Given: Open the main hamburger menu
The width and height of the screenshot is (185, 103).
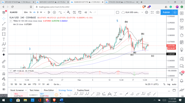Looking at the screenshot, I should point(4,12).
